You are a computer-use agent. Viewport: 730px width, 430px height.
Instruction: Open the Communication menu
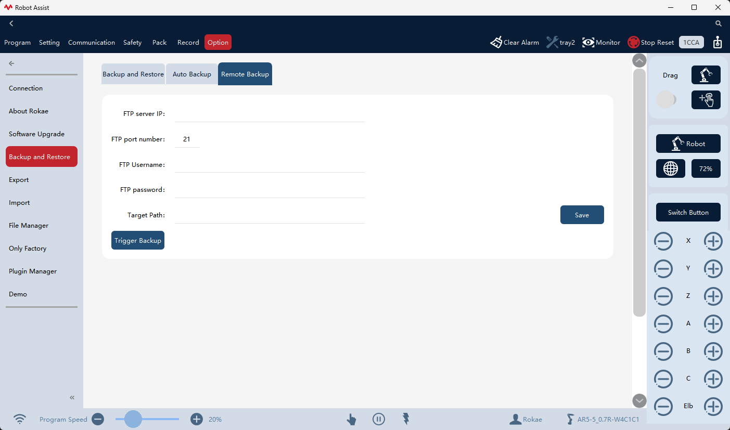(92, 43)
